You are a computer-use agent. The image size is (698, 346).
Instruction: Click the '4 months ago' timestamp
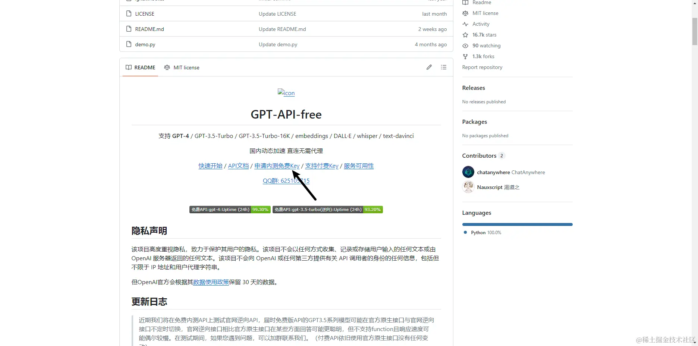[431, 44]
